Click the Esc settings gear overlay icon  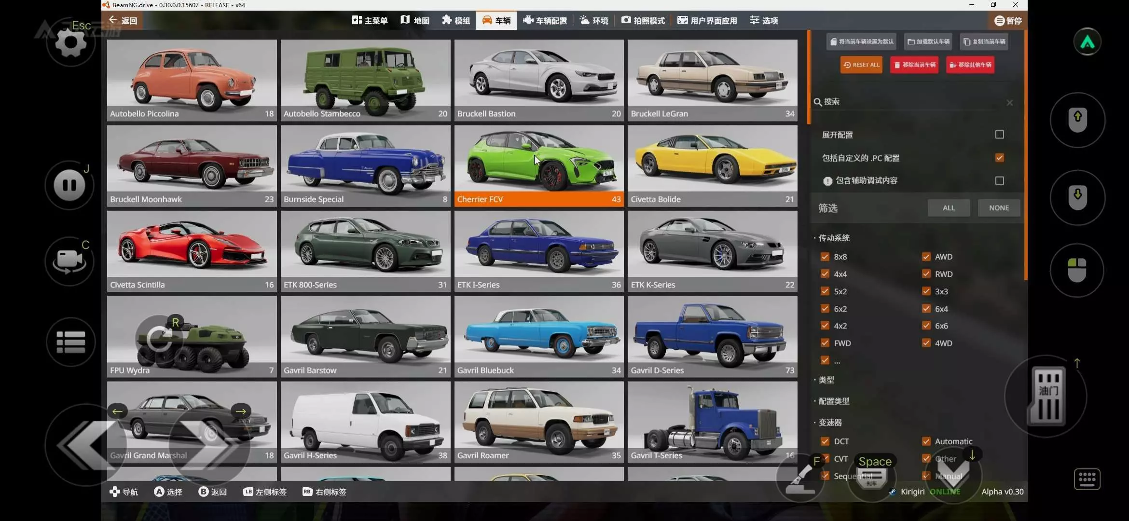point(70,43)
